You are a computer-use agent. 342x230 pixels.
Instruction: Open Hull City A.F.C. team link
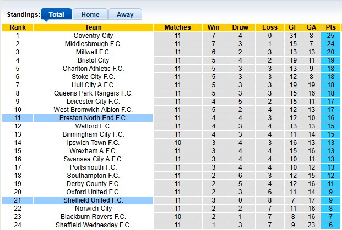coord(93,85)
